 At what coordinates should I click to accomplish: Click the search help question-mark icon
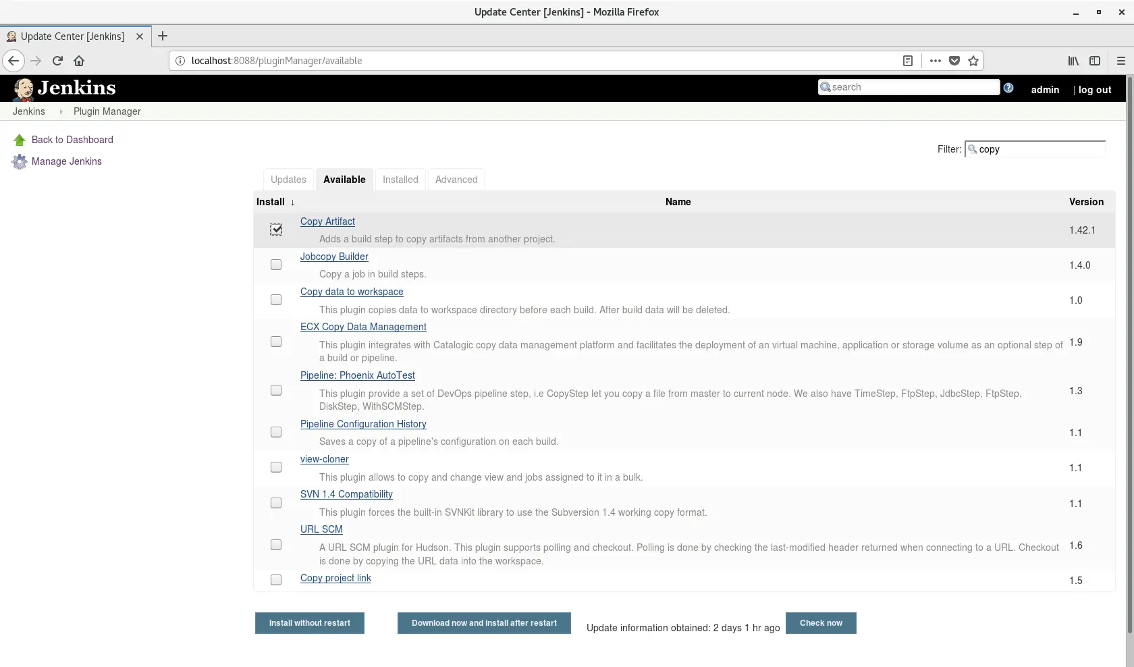click(x=1008, y=88)
